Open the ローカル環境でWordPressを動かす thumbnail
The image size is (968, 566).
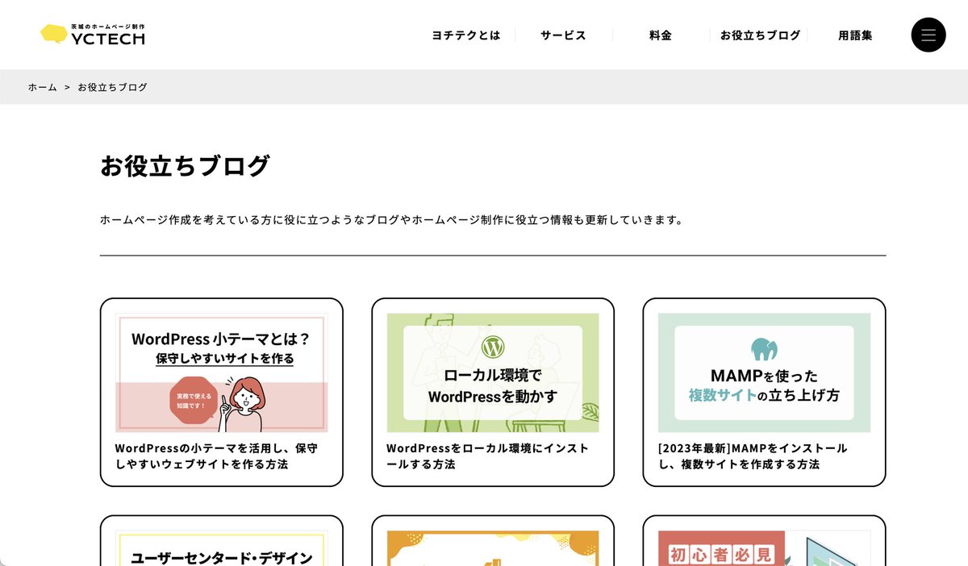click(493, 372)
